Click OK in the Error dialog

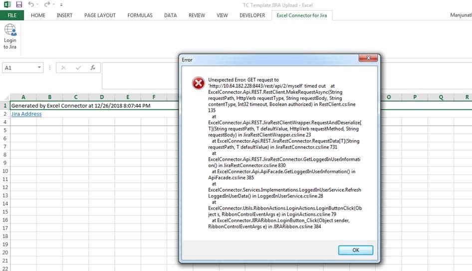point(356,250)
